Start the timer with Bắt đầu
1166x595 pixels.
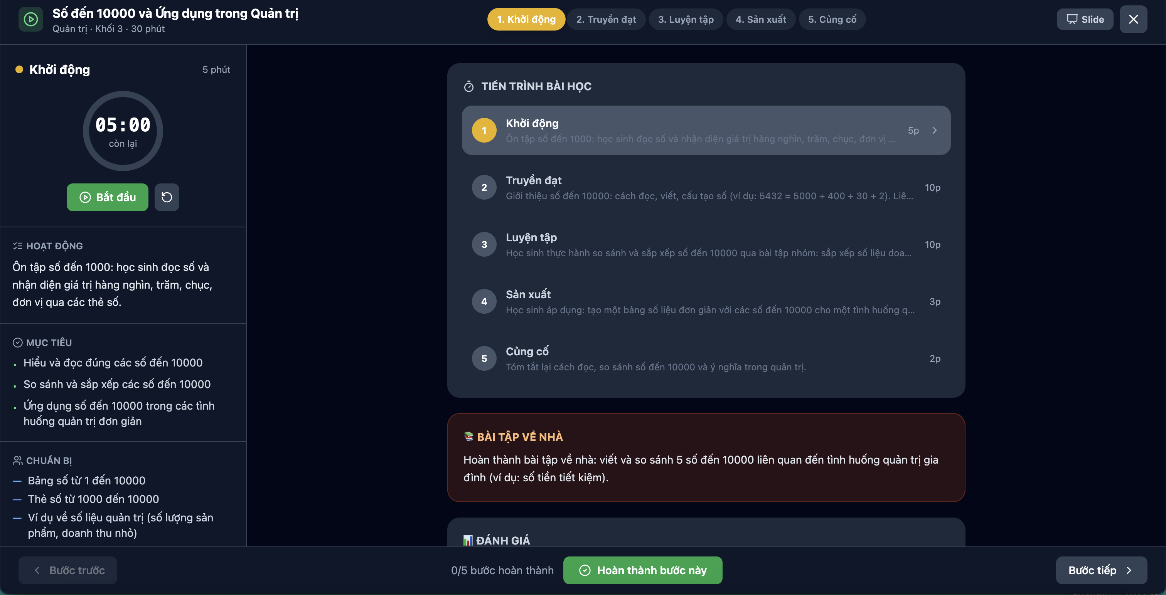pyautogui.click(x=107, y=197)
